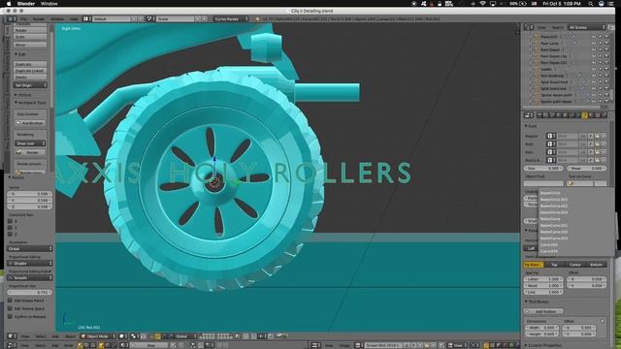This screenshot has width=621, height=349.
Task: Open the File menu in Blender header
Action: [23, 18]
